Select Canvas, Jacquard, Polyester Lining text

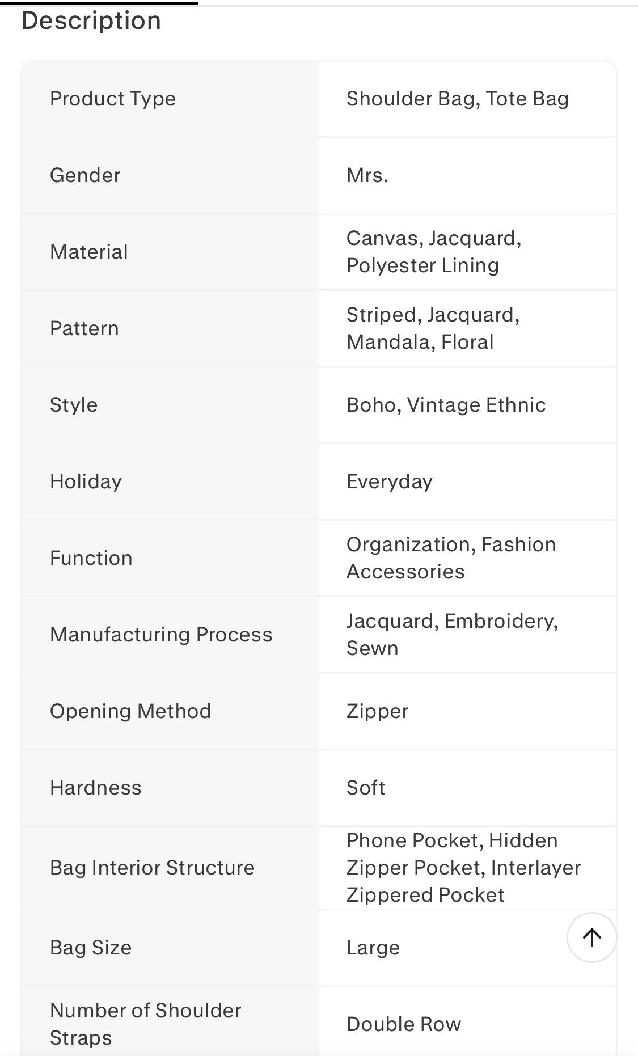(x=434, y=252)
